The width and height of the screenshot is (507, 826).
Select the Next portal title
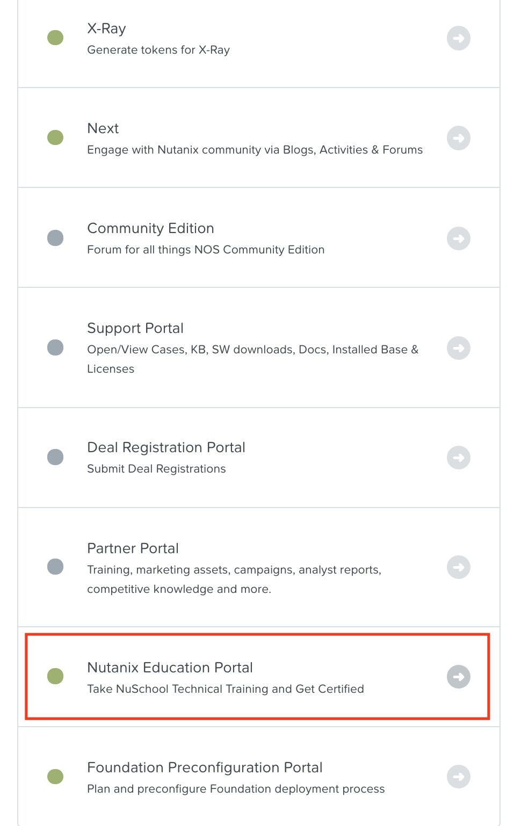[x=103, y=128]
